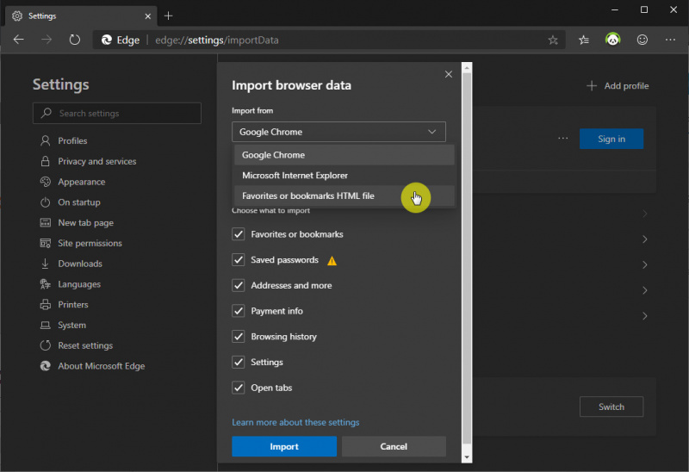Click the address bar URL
The image size is (689, 472).
coord(217,40)
